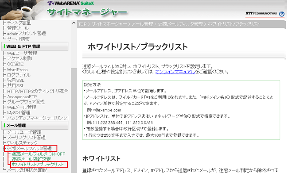Open adminアカウント管理 page
Viewport: 288px width, 173px height.
(26, 33)
